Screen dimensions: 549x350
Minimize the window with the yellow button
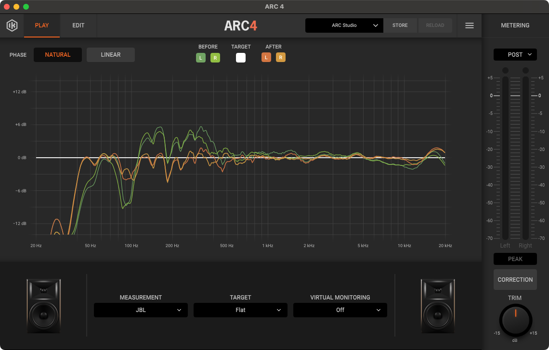[16, 7]
